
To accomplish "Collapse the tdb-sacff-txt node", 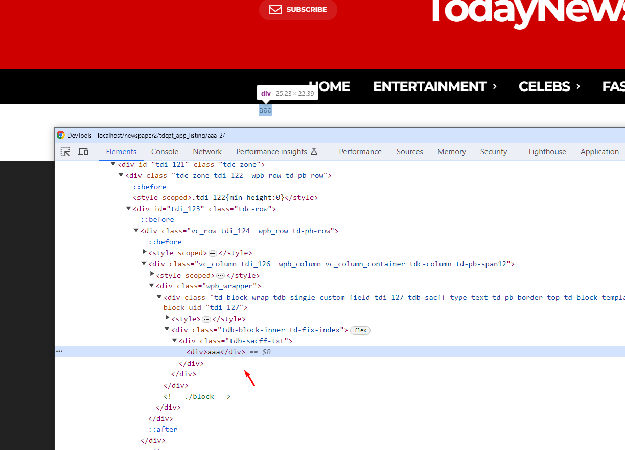I will (x=174, y=341).
